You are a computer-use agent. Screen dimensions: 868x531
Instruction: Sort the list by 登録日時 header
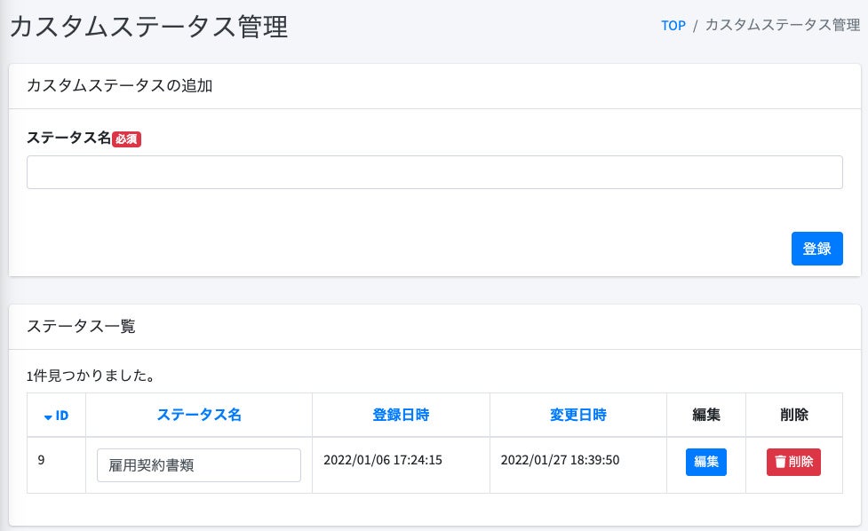click(401, 415)
